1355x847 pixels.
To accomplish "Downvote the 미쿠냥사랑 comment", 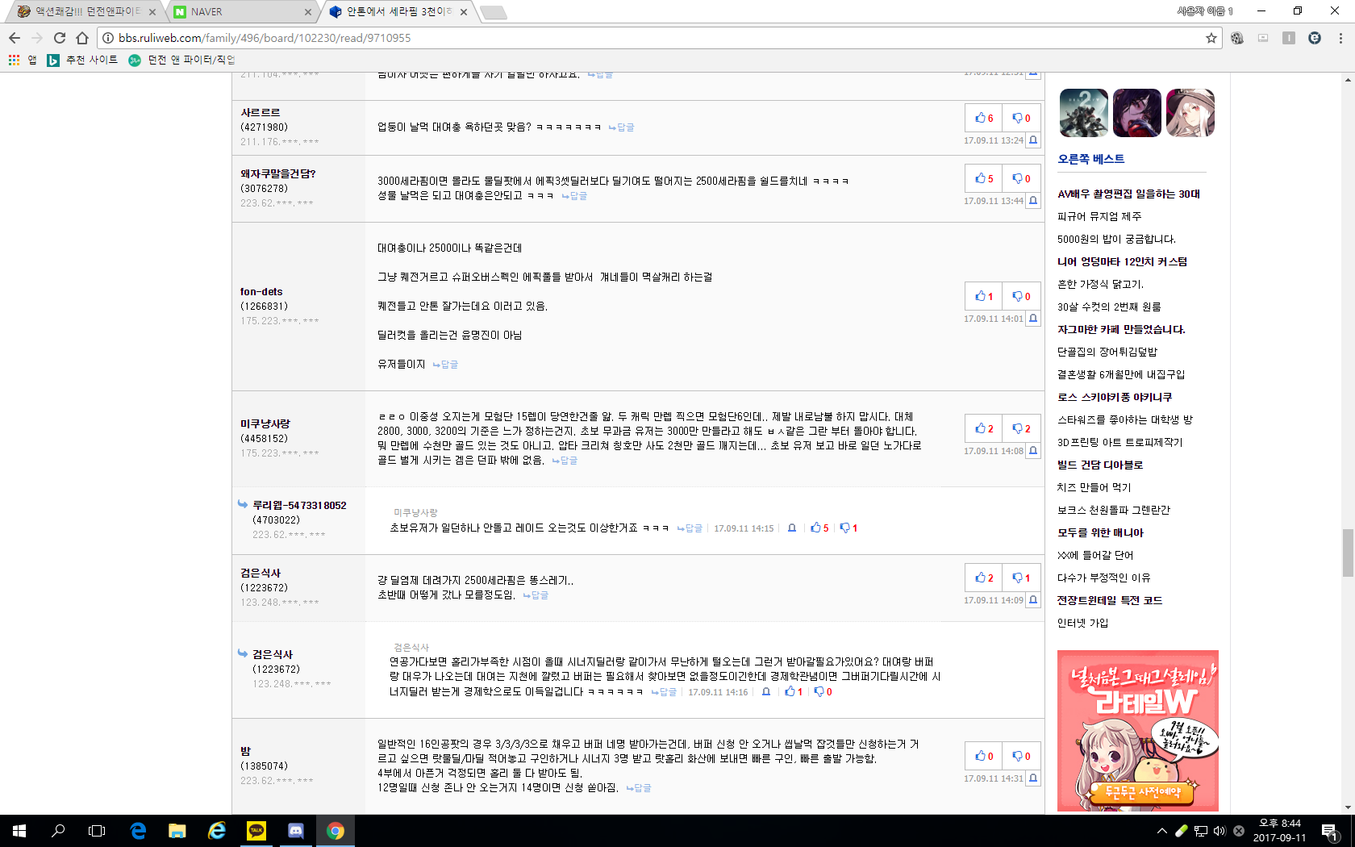I will [1021, 428].
